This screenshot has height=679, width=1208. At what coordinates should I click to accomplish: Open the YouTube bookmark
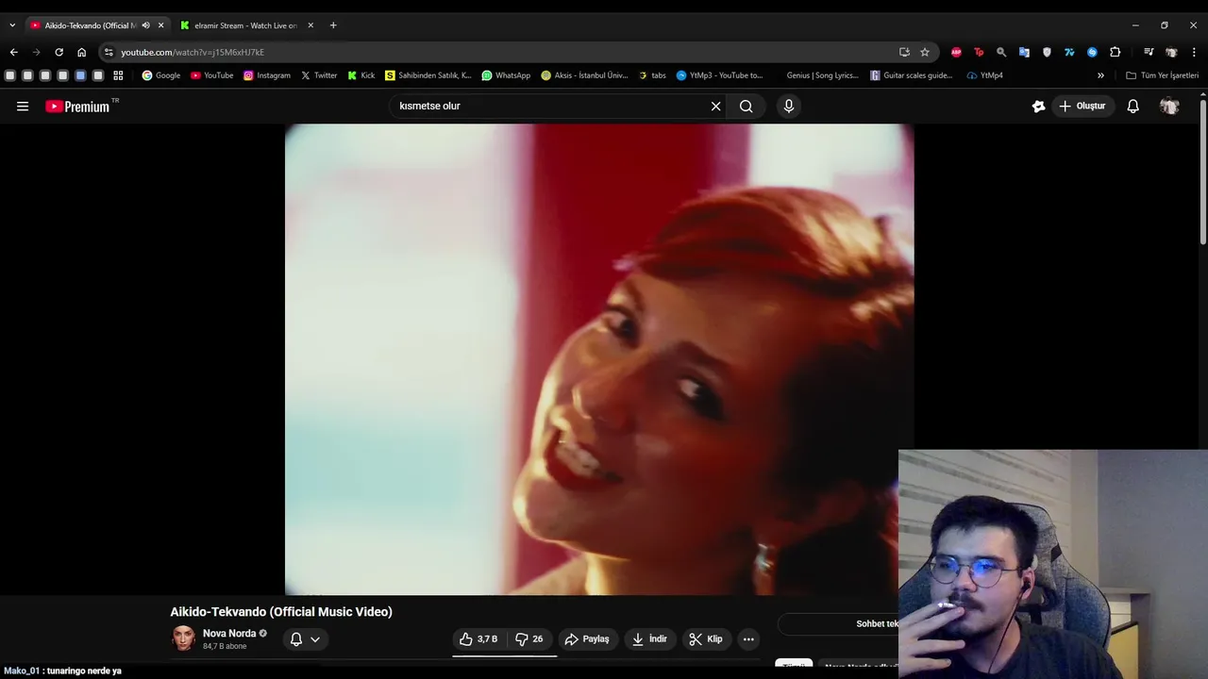coord(212,75)
